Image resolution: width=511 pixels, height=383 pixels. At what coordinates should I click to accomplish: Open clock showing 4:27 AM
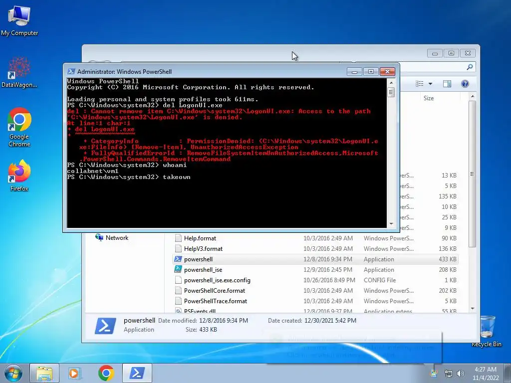click(486, 374)
